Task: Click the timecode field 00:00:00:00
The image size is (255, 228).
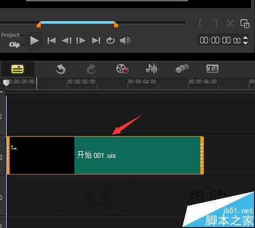Action: [x=220, y=40]
